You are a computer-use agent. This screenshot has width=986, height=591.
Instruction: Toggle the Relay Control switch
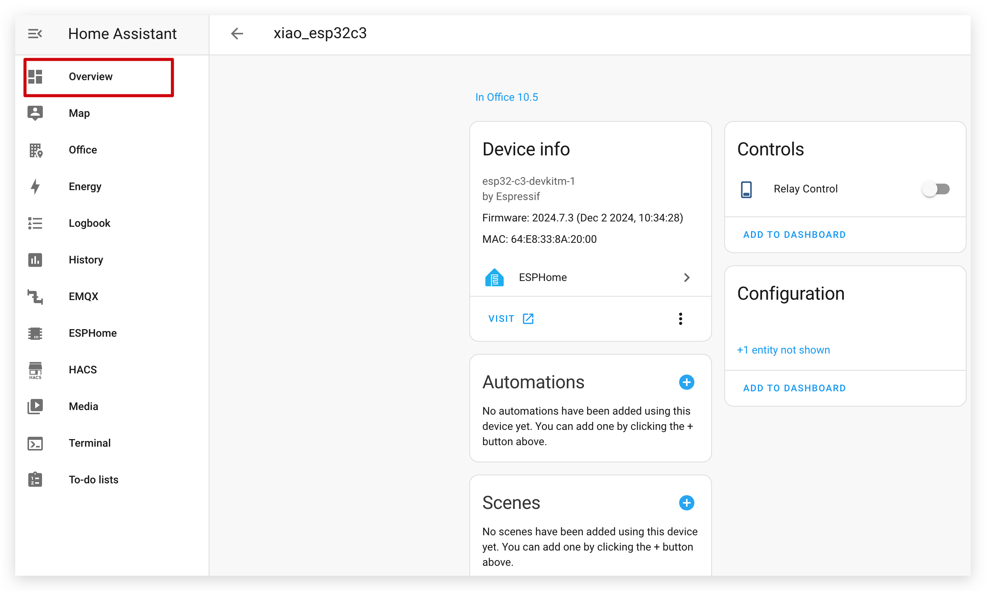pos(936,189)
